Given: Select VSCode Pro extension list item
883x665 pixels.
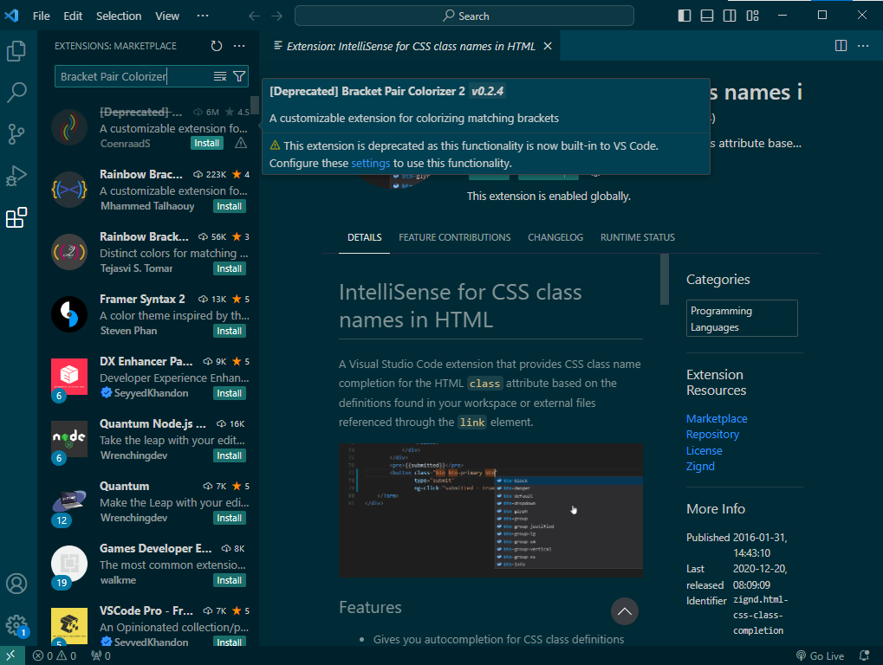Looking at the screenshot, I should 149,626.
